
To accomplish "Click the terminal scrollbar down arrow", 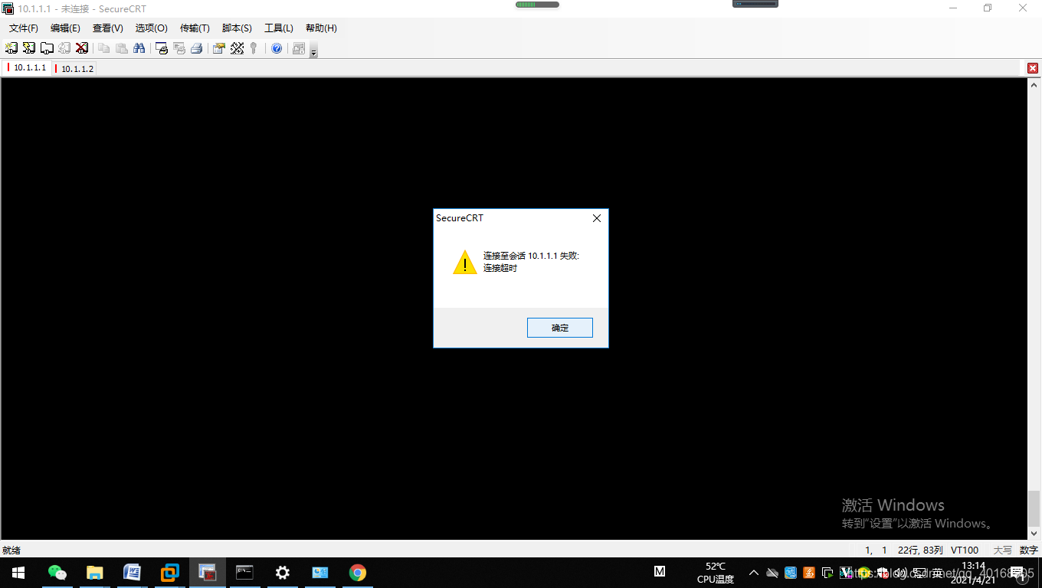I will tap(1034, 533).
